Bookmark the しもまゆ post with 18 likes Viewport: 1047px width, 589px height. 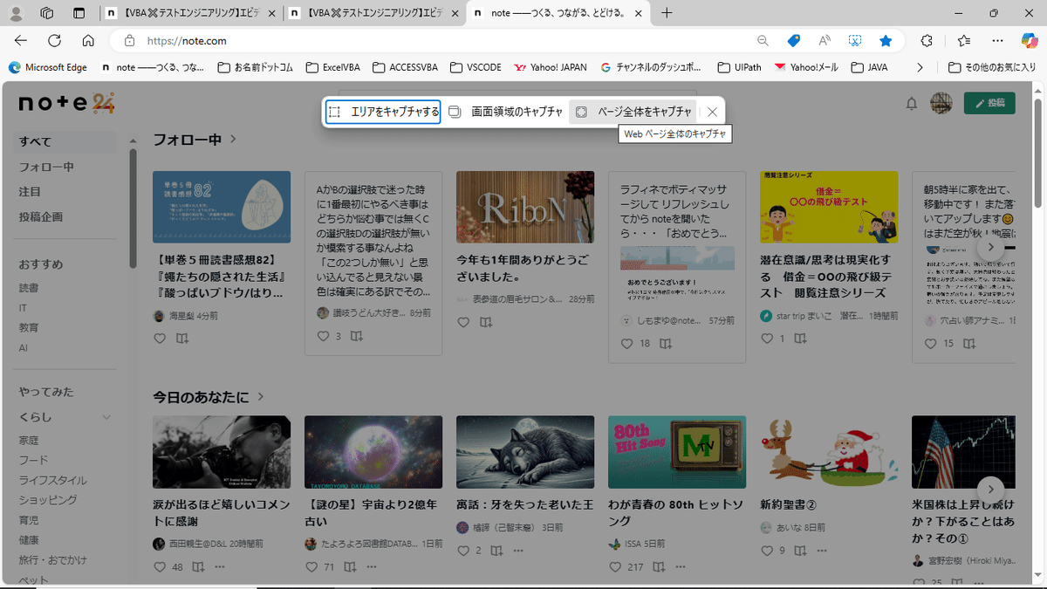coord(666,344)
